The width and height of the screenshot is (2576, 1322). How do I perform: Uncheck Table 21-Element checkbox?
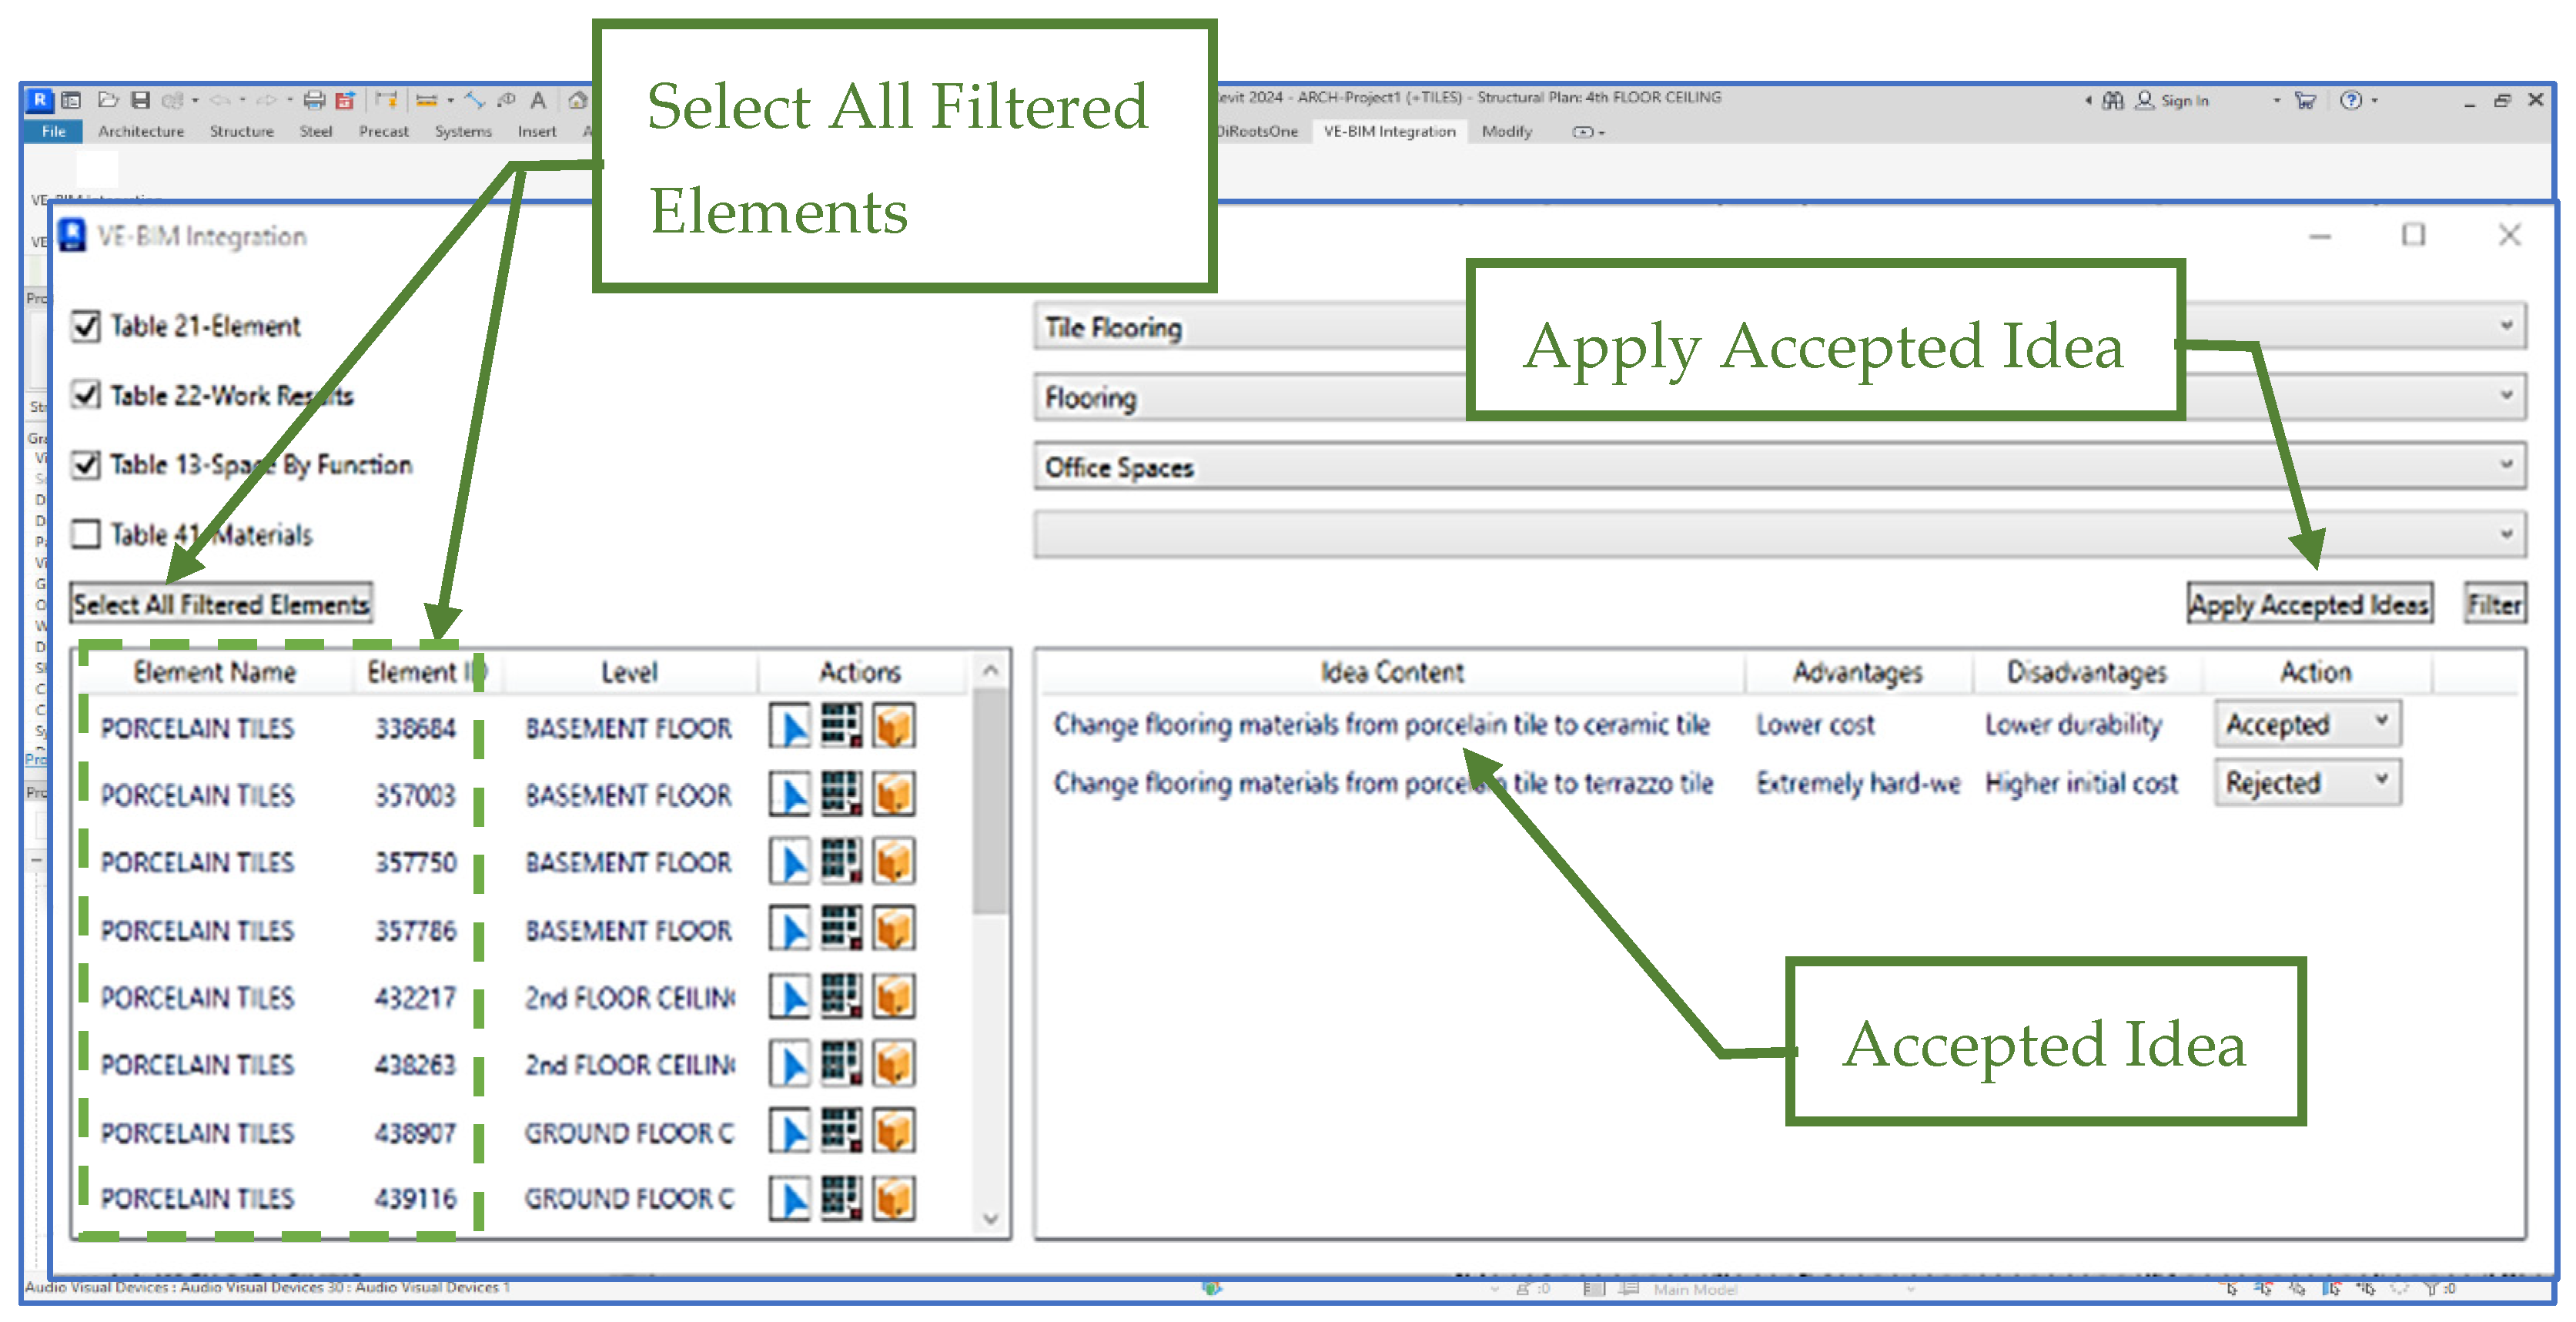[x=87, y=326]
